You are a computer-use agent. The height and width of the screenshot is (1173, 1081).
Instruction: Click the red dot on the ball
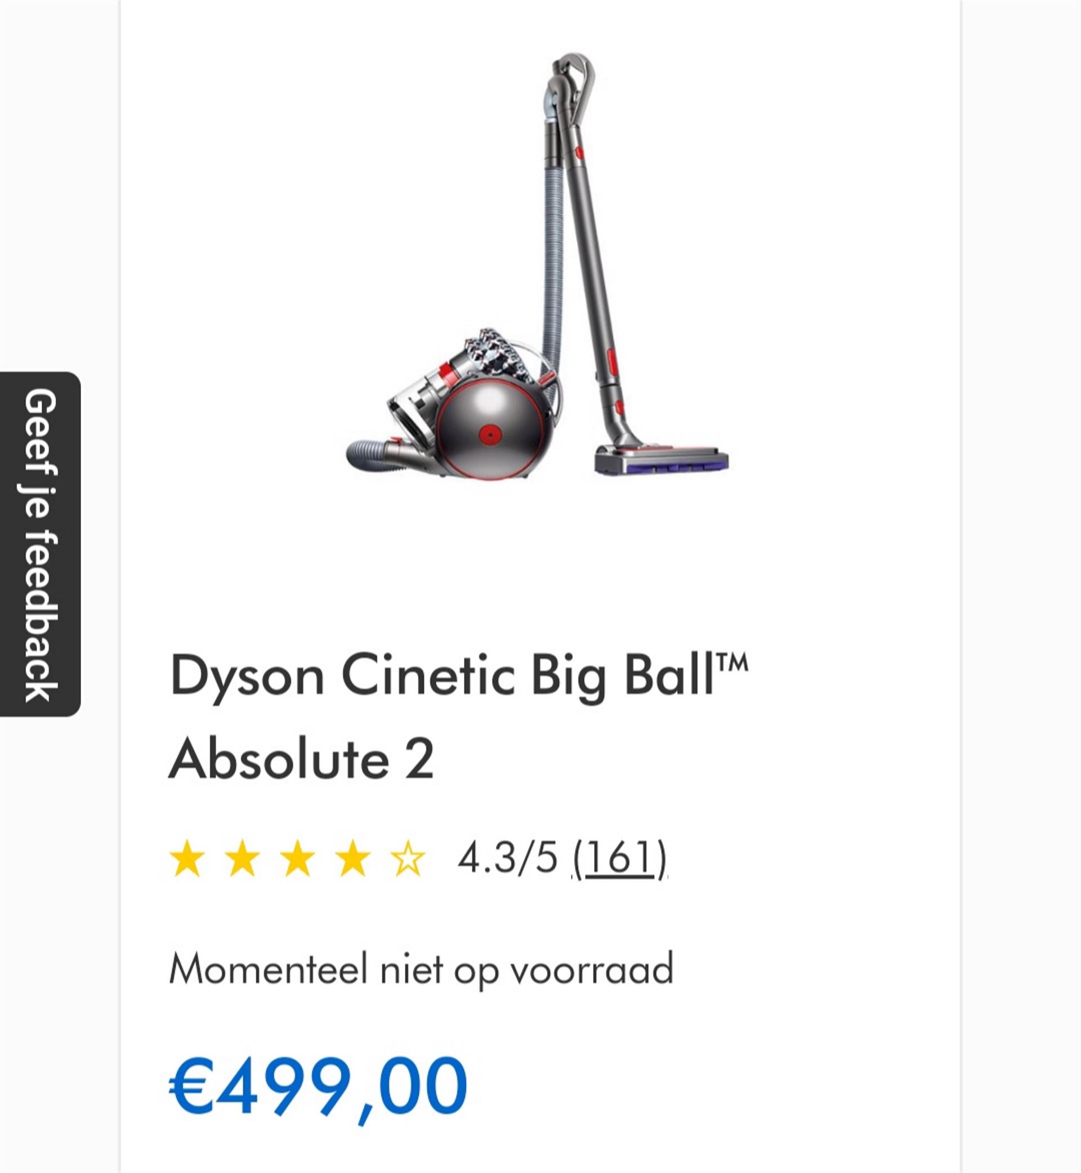point(490,435)
